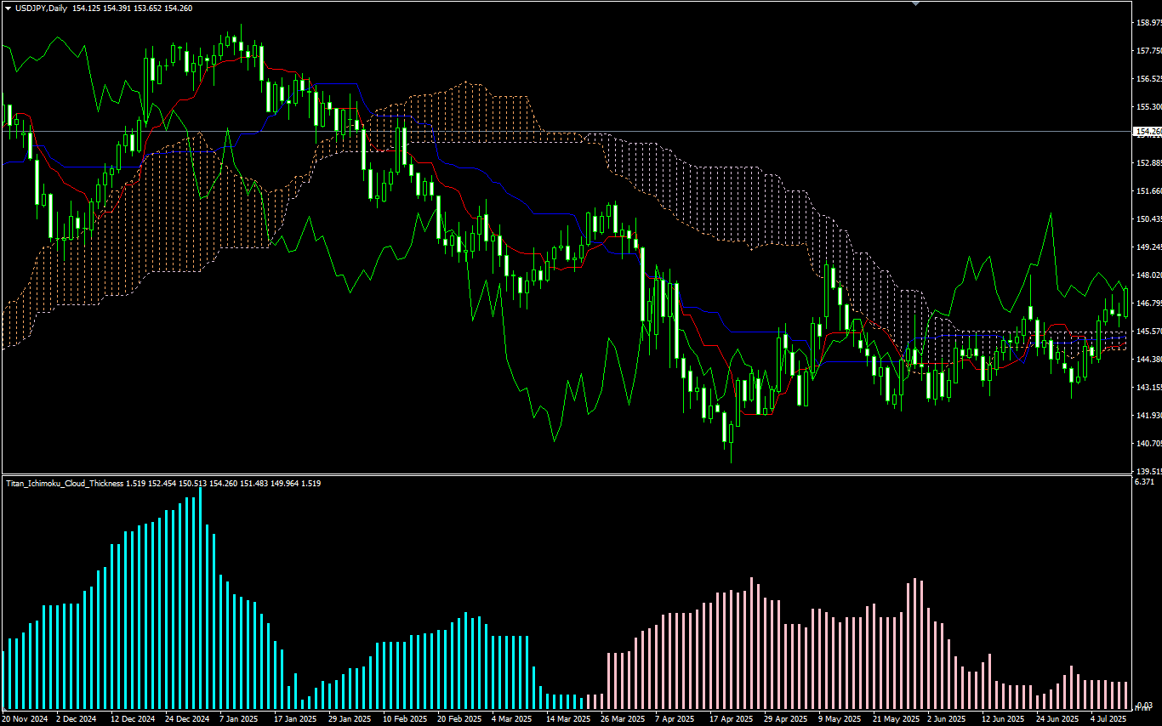The width and height of the screenshot is (1162, 726).
Task: Click the chart shift triangle marker at top
Action: coord(915,3)
